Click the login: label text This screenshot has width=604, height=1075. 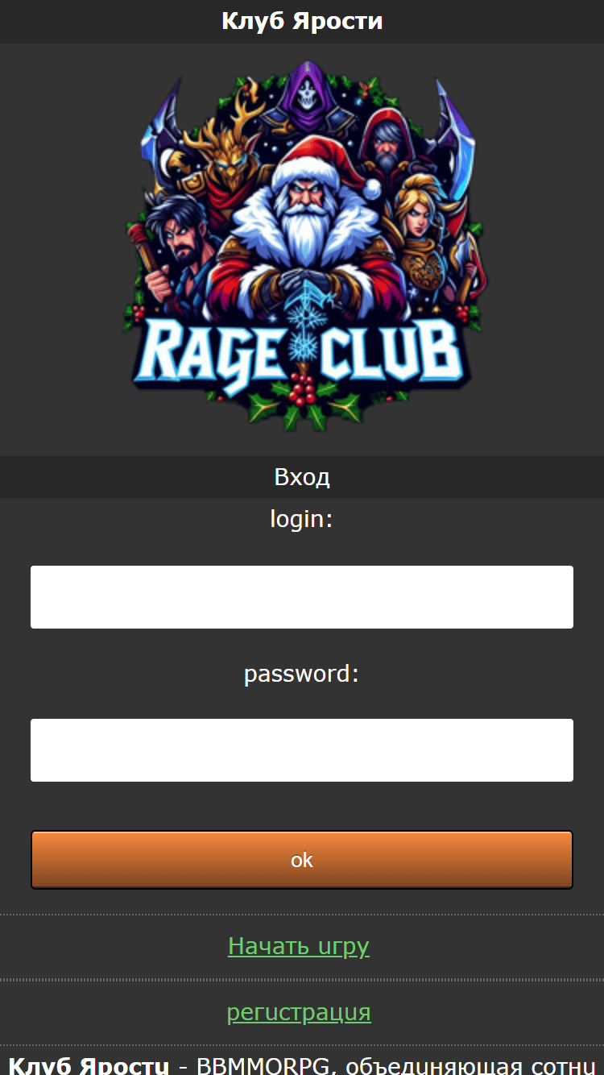click(302, 519)
